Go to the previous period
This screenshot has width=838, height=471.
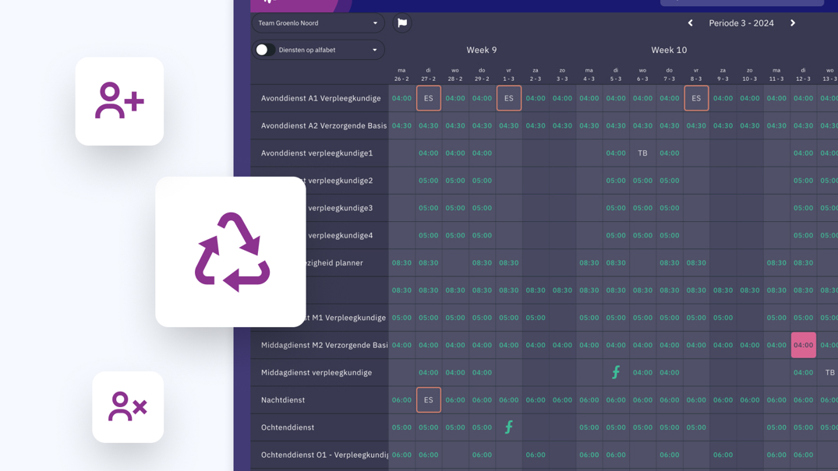coord(690,23)
